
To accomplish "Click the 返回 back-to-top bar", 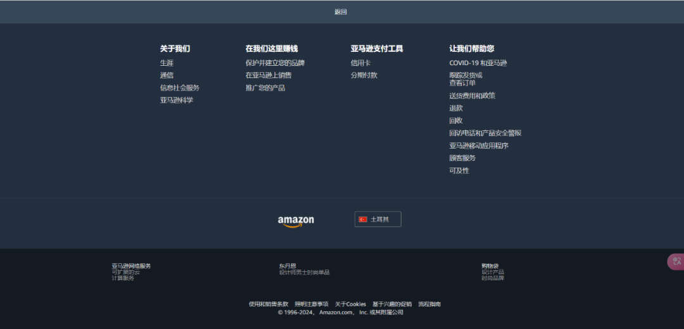I will coord(342,12).
